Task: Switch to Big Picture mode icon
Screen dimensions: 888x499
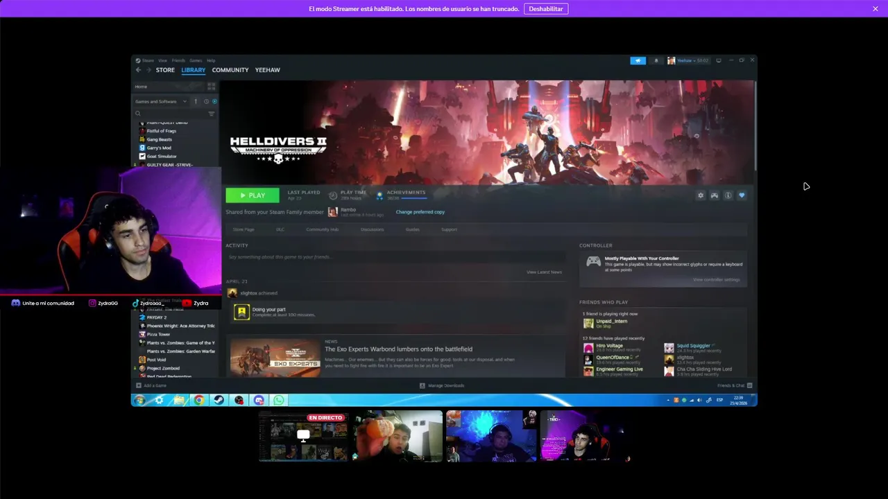Action: (718, 60)
